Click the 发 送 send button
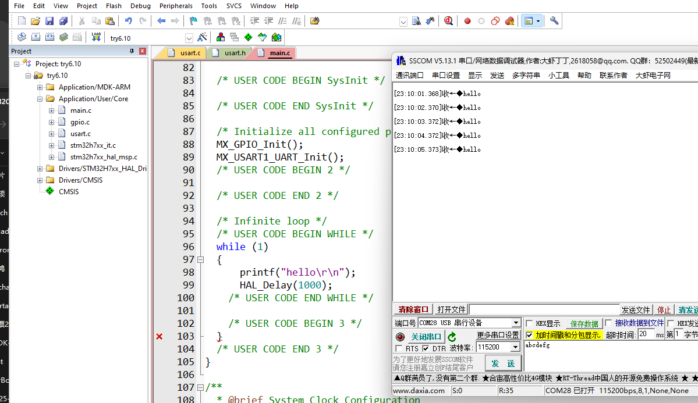Viewport: 698px width, 403px height. (503, 363)
